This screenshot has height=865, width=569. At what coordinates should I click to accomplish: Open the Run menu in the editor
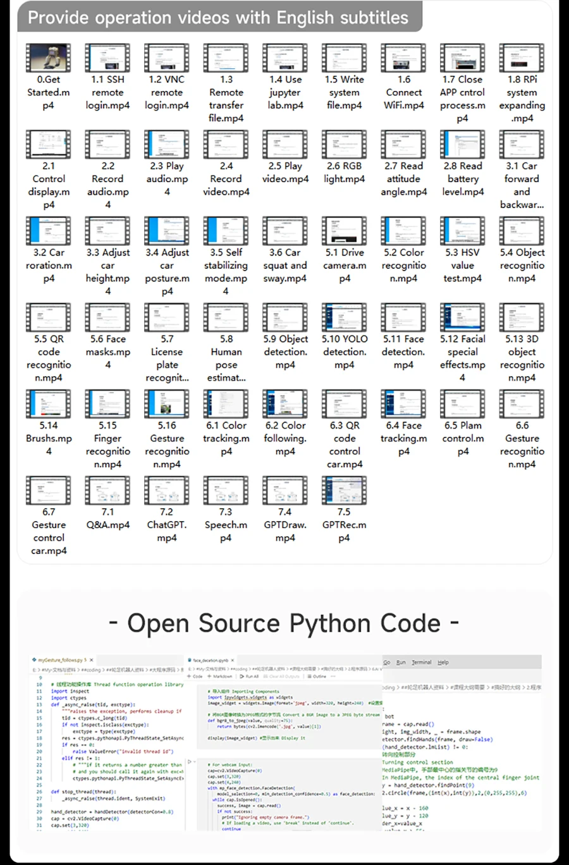(401, 662)
